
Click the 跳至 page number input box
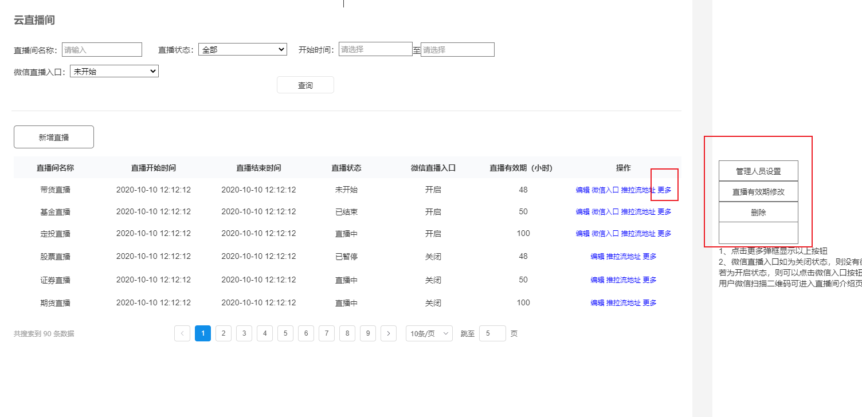[x=492, y=333]
